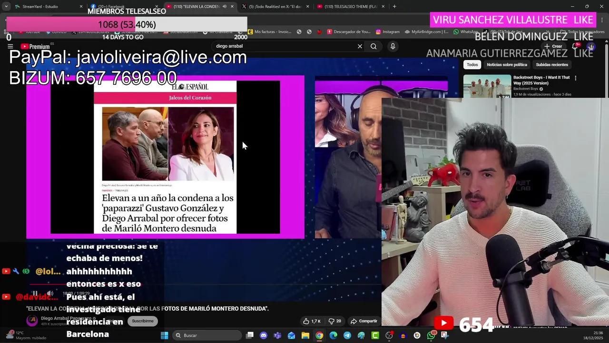Pause the video with the player button
609x343 pixels.
(x=35, y=293)
